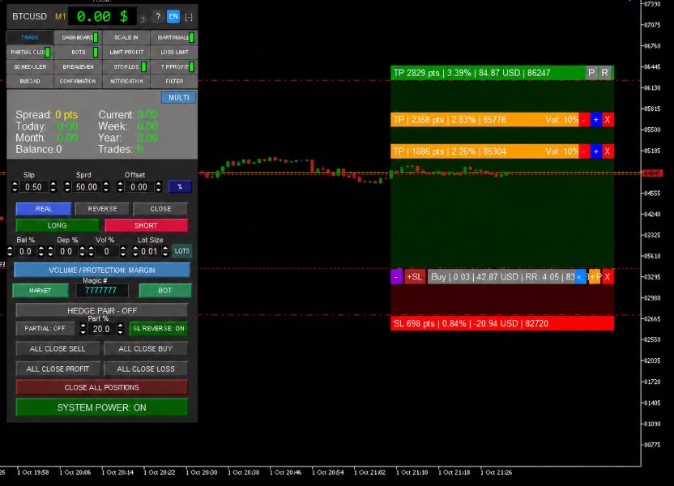The height and width of the screenshot is (486, 674).
Task: Click the M1 timeframe label
Action: coord(60,17)
